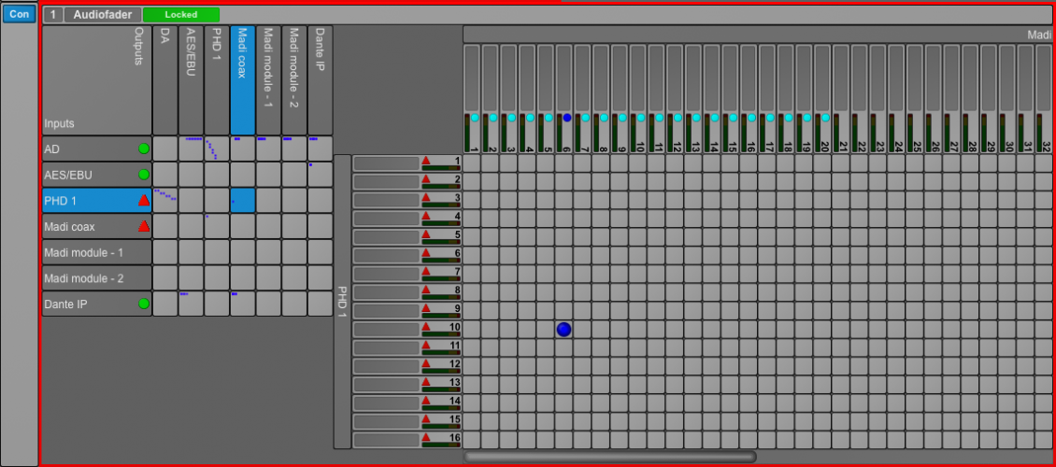
Task: Toggle crosspoint for PHD 1 input 1 to output 1
Action: 471,163
